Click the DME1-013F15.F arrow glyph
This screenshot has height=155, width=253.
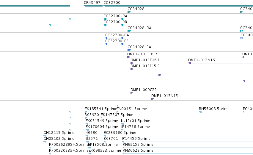tap(132, 69)
